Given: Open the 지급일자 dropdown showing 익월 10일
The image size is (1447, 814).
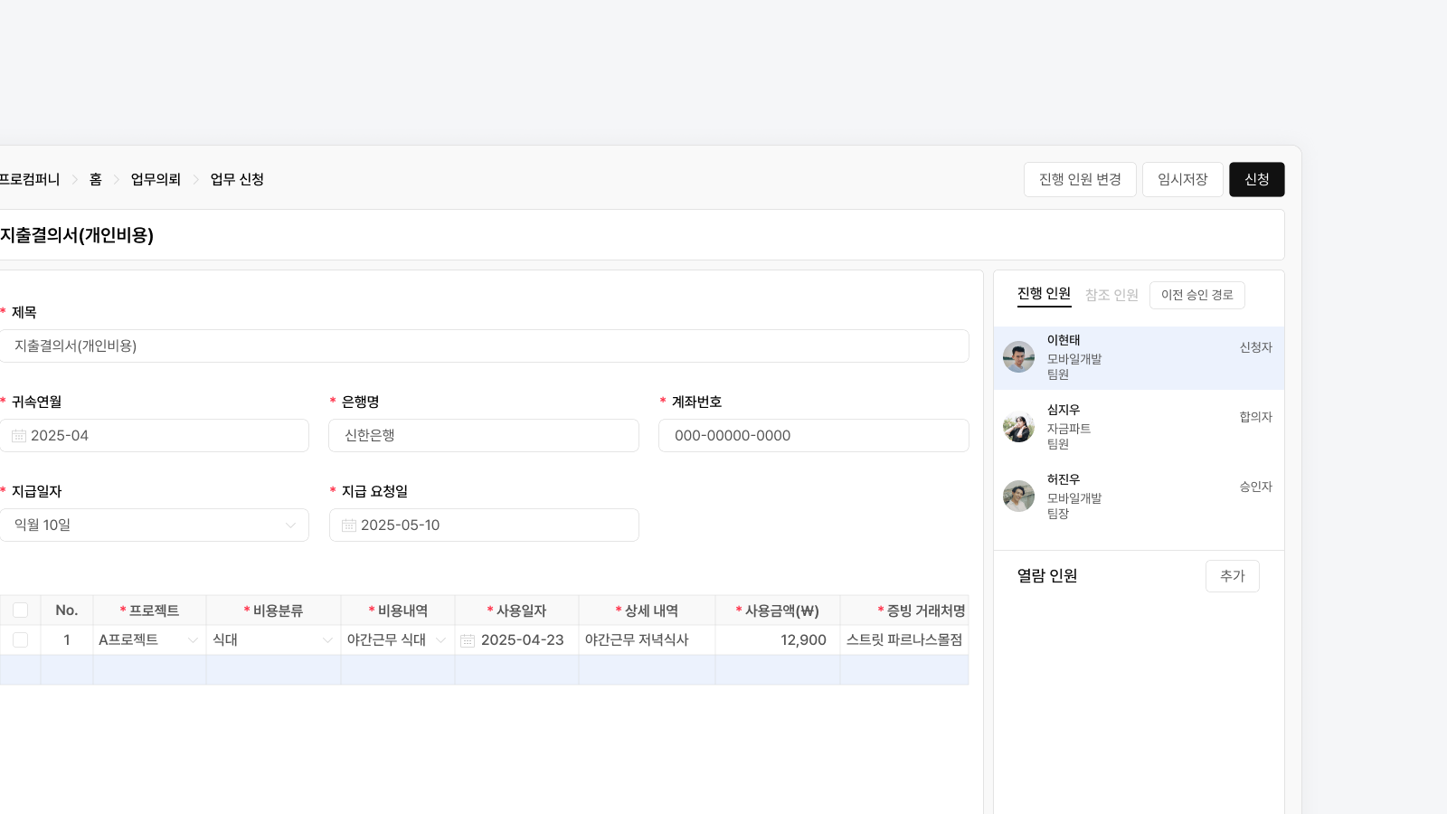Looking at the screenshot, I should tap(154, 525).
